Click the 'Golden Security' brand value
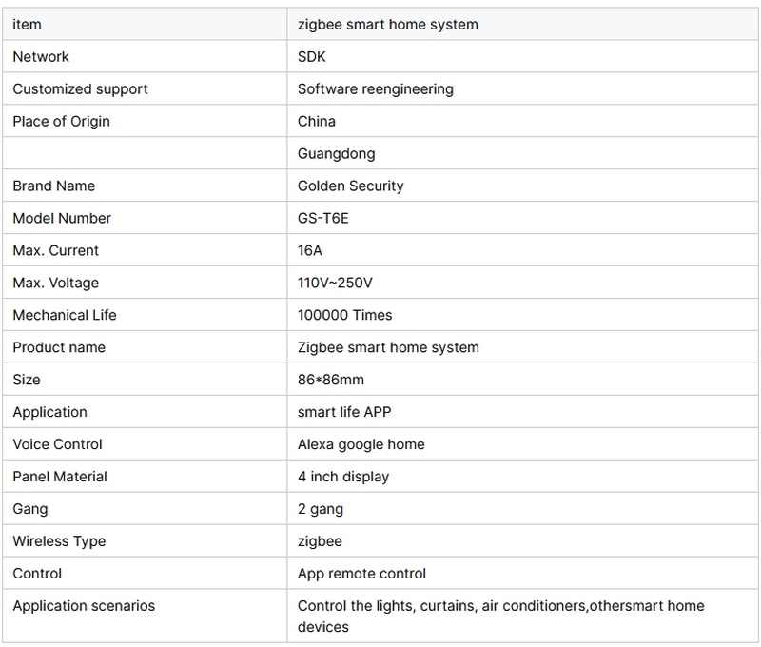Image resolution: width=761 pixels, height=647 pixels. [350, 186]
